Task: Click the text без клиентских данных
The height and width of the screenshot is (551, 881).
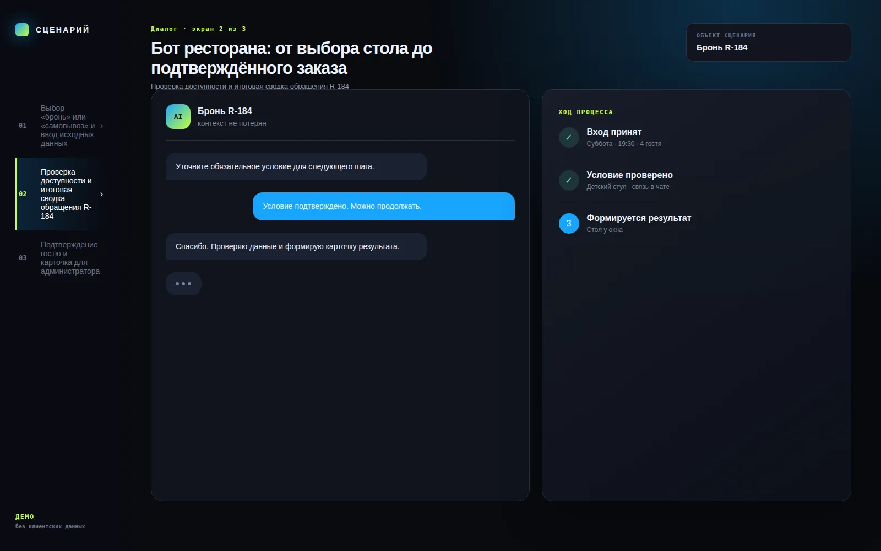Action: click(50, 527)
